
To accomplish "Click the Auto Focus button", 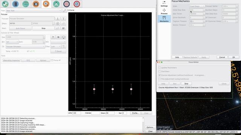I will coord(20,28).
